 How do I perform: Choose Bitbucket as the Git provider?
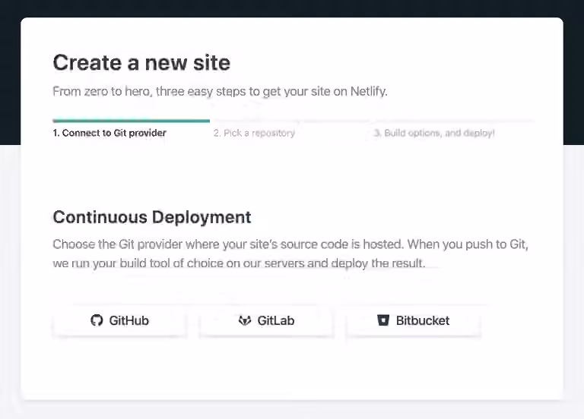(x=414, y=320)
